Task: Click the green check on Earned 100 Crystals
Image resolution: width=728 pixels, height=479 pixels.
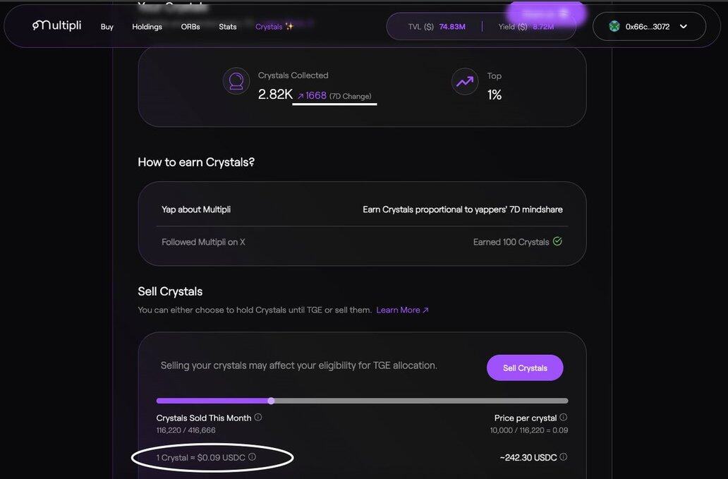Action: pyautogui.click(x=557, y=241)
